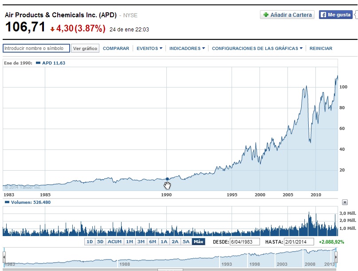Click the blue Volumen legend swatch
Image resolution: width=358 pixels, height=271 pixels.
[7, 202]
